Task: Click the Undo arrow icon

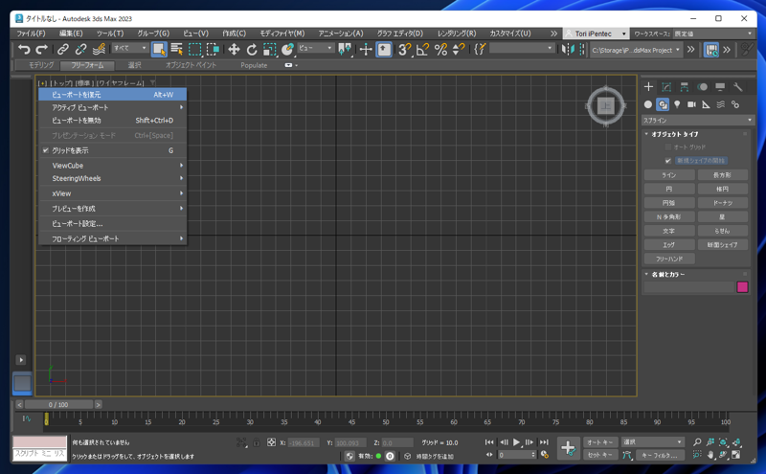Action: (x=23, y=50)
